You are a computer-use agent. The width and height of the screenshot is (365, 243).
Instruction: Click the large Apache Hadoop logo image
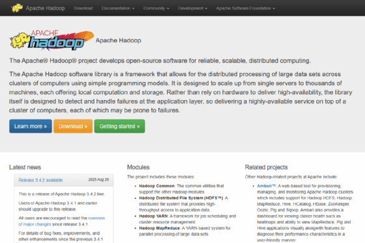(51, 41)
